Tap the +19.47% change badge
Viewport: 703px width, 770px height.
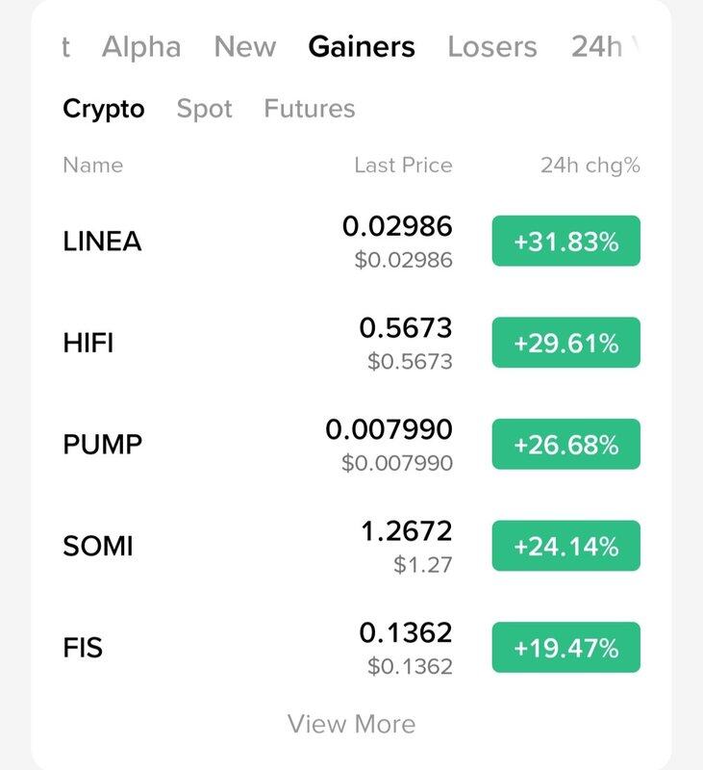click(x=566, y=647)
